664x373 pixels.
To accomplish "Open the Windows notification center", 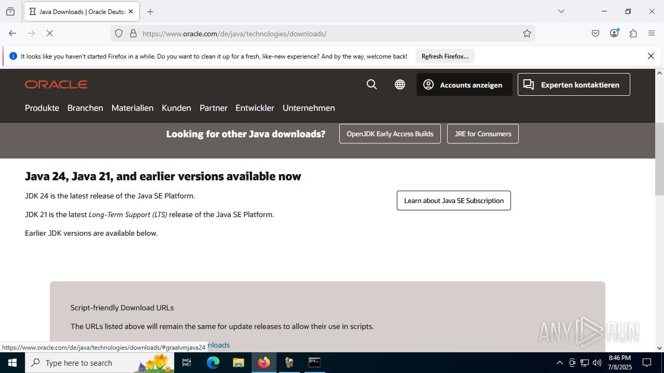I will click(x=647, y=363).
